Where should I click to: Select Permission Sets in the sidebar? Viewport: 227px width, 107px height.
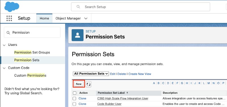pyautogui.click(x=27, y=60)
